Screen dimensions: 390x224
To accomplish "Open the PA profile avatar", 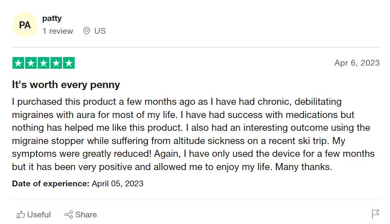I will 25,25.
